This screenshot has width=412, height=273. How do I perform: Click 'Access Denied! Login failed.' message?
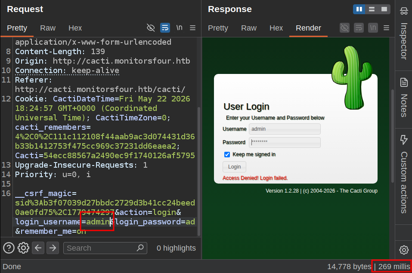(255, 178)
